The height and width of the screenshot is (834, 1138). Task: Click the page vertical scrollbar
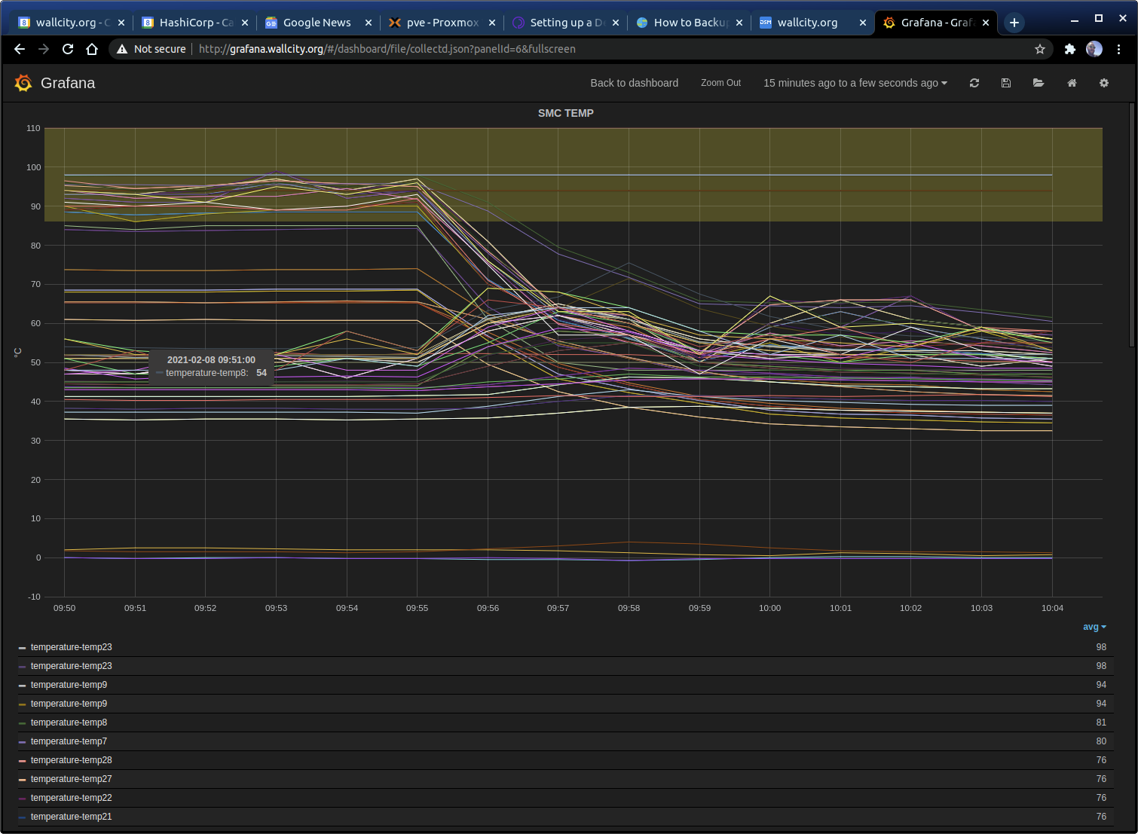tap(1132, 226)
